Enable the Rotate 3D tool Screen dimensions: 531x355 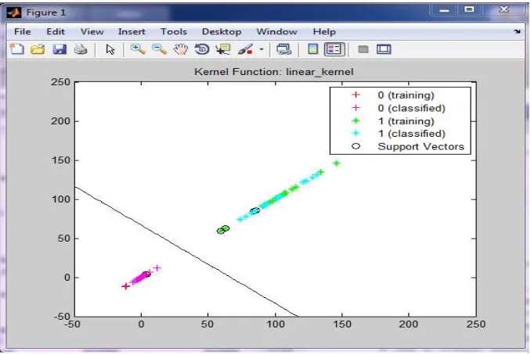(x=202, y=49)
